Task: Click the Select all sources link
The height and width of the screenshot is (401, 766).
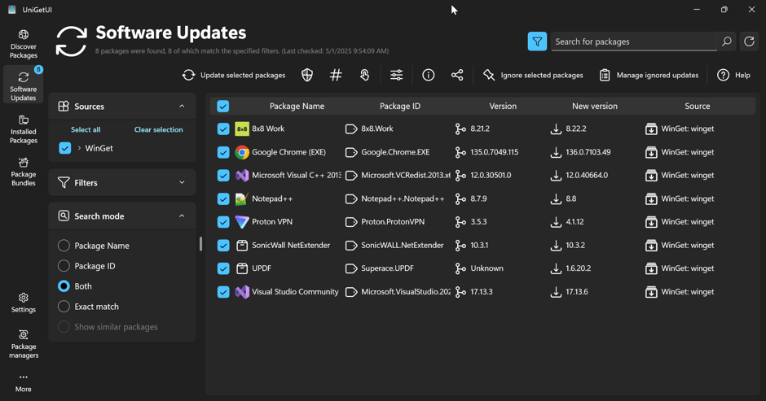Action: (x=86, y=130)
